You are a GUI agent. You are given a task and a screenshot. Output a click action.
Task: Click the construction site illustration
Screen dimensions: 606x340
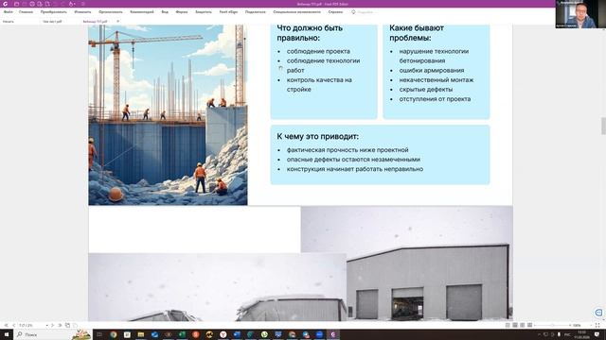(168, 115)
